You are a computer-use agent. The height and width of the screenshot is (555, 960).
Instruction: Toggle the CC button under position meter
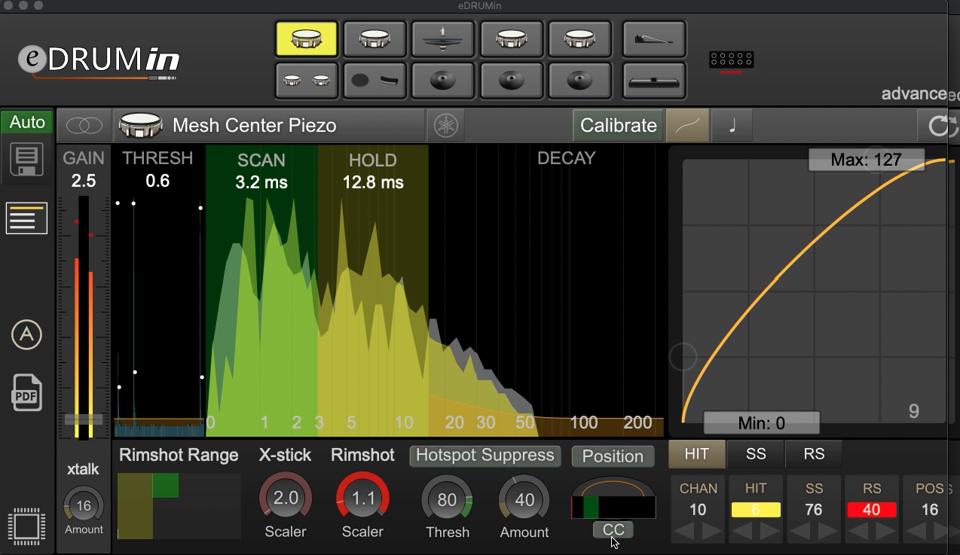[x=613, y=529]
